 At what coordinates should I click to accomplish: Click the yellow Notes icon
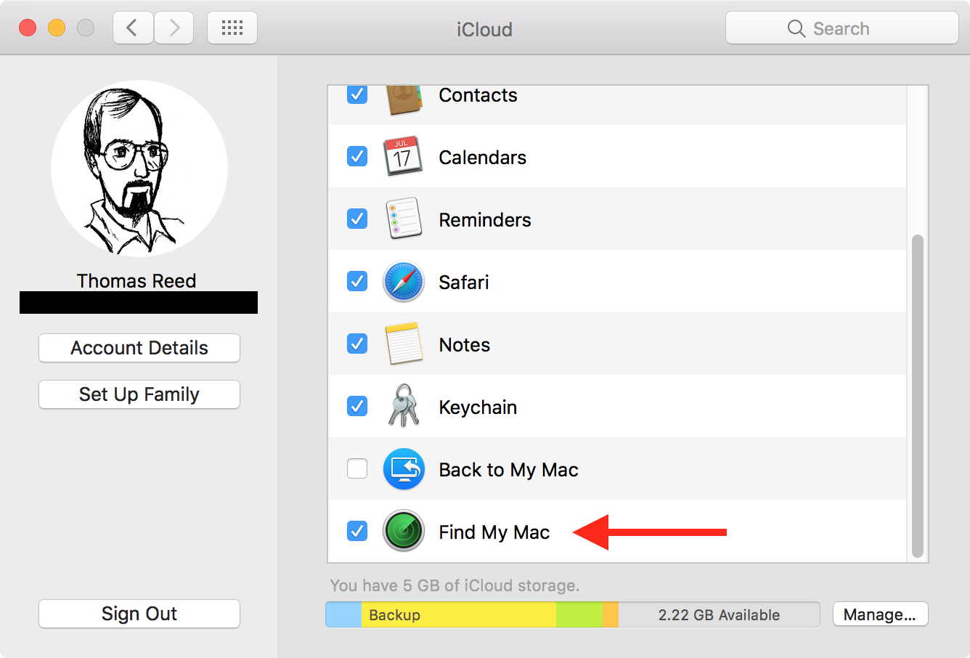(403, 344)
